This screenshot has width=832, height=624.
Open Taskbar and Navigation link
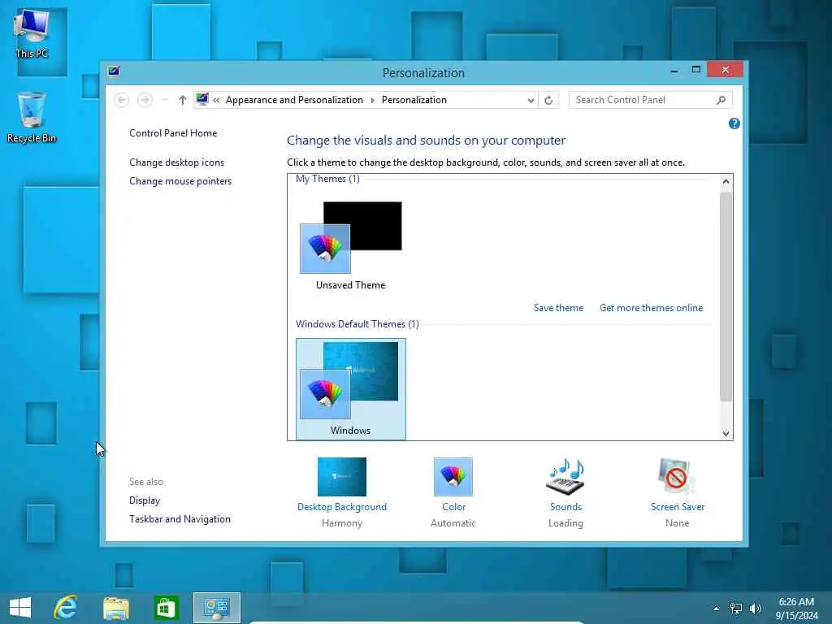180,519
